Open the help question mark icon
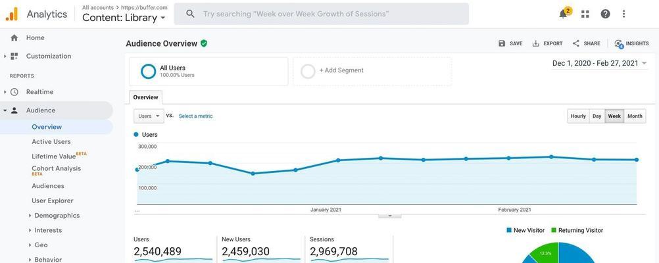659x263 pixels. (605, 14)
